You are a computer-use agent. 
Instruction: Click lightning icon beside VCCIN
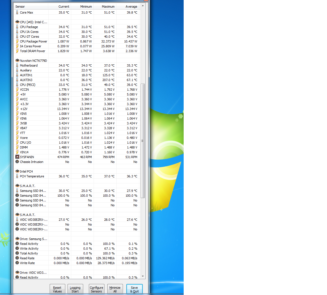17,89
